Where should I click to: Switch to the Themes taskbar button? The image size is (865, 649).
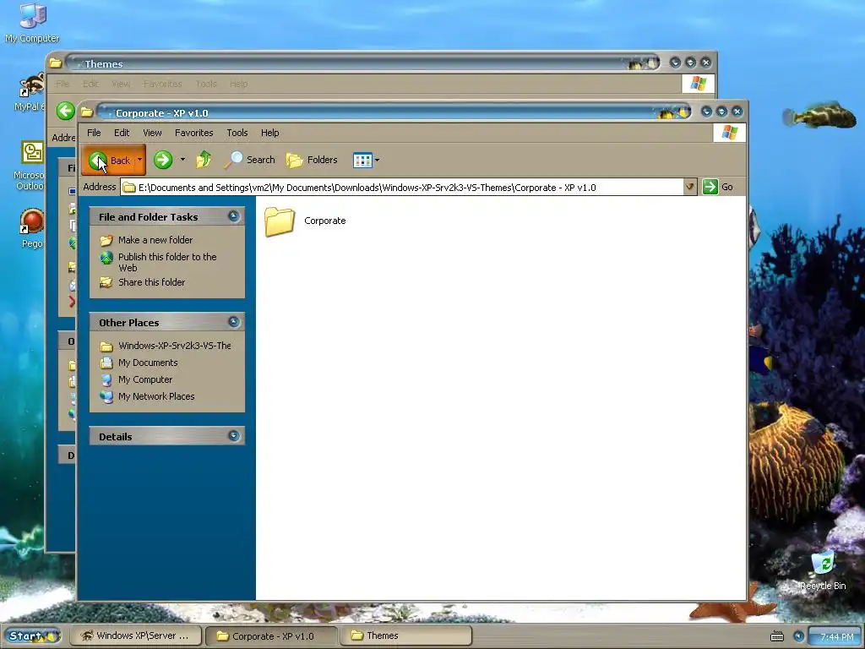click(405, 635)
